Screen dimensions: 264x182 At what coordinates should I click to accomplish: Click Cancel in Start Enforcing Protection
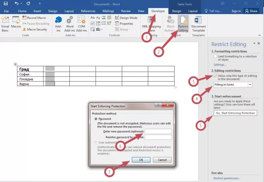coord(162,160)
